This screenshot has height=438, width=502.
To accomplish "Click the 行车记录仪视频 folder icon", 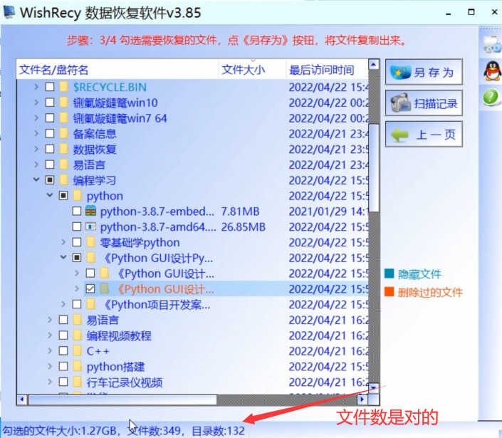I will (x=77, y=382).
